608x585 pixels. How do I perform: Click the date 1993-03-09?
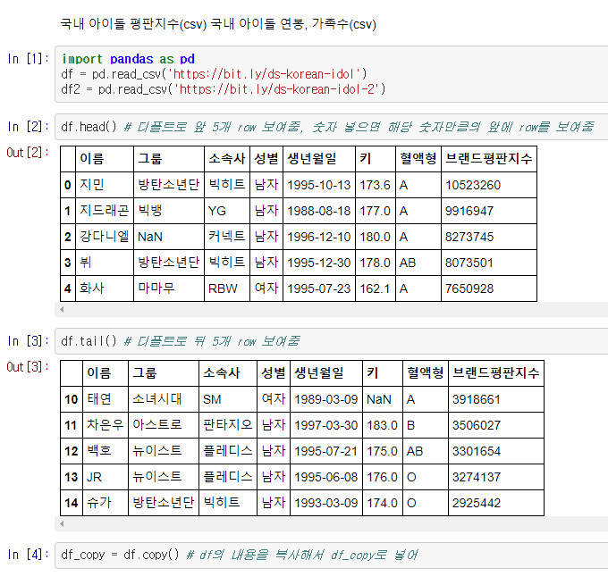click(325, 503)
